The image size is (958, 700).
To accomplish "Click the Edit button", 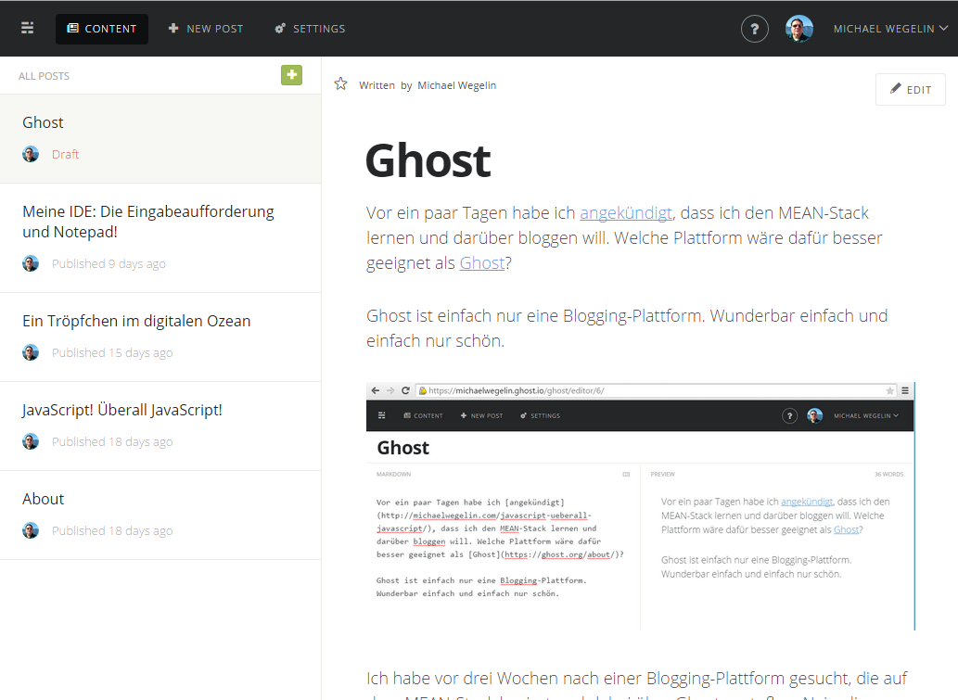I will pos(911,89).
